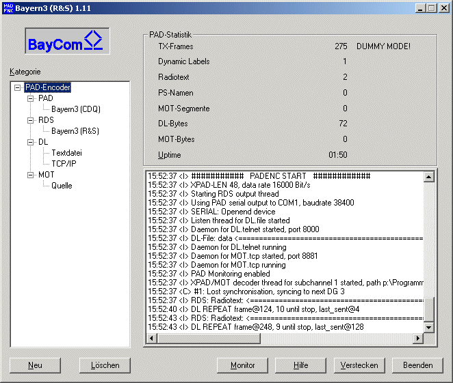The image size is (453, 383).
Task: Select the Textdatei tree item
Action: click(x=67, y=153)
